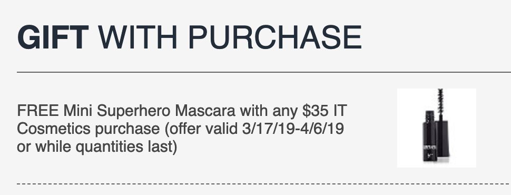Click the 3/17/19-4/6/19 offer dates

click(293, 129)
